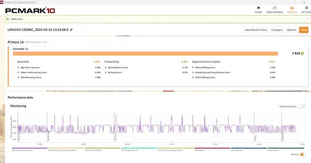This screenshot has width=311, height=163.
Task: Expand Video Conferencing Score details
Action: tap(18, 72)
